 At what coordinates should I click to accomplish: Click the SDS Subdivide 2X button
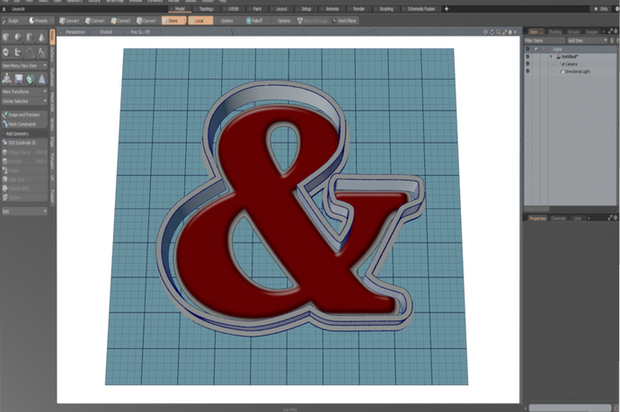(22, 143)
